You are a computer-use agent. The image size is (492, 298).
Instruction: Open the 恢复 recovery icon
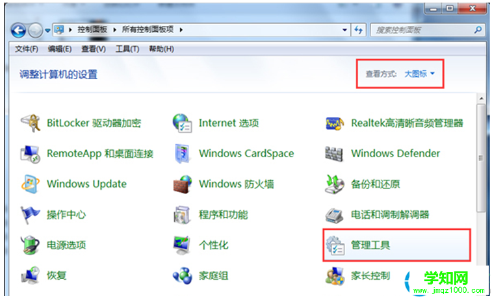(30, 275)
